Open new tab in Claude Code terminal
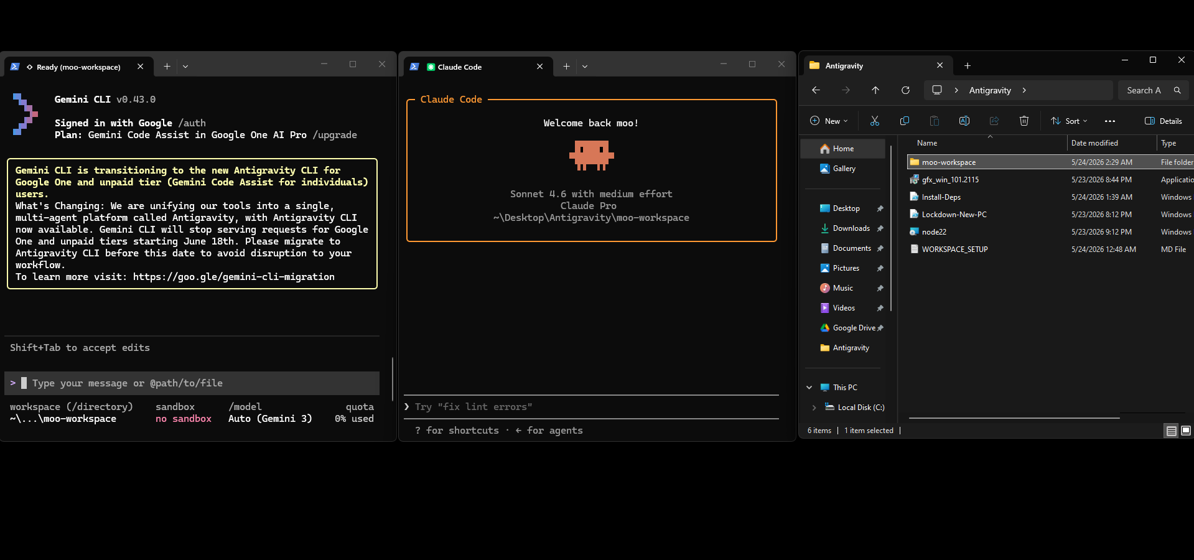This screenshot has width=1194, height=560. tap(566, 66)
